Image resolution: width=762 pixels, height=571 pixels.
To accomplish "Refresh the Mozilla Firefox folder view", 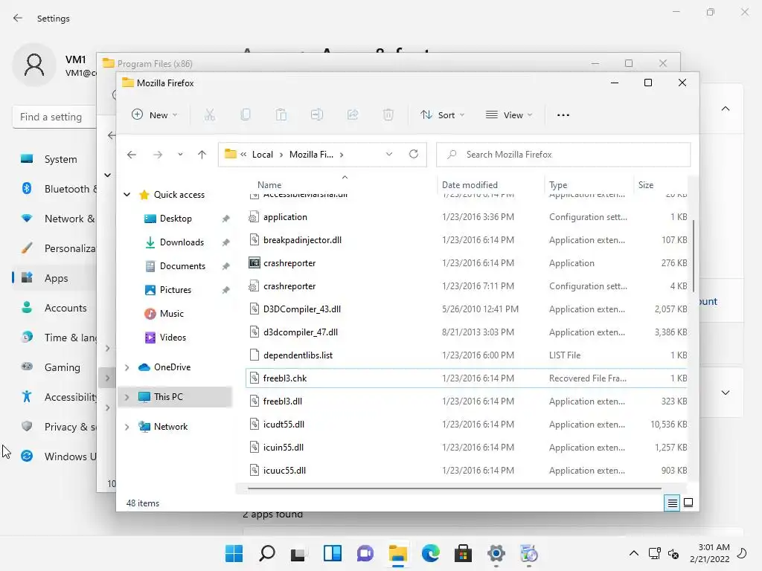I will click(x=414, y=154).
